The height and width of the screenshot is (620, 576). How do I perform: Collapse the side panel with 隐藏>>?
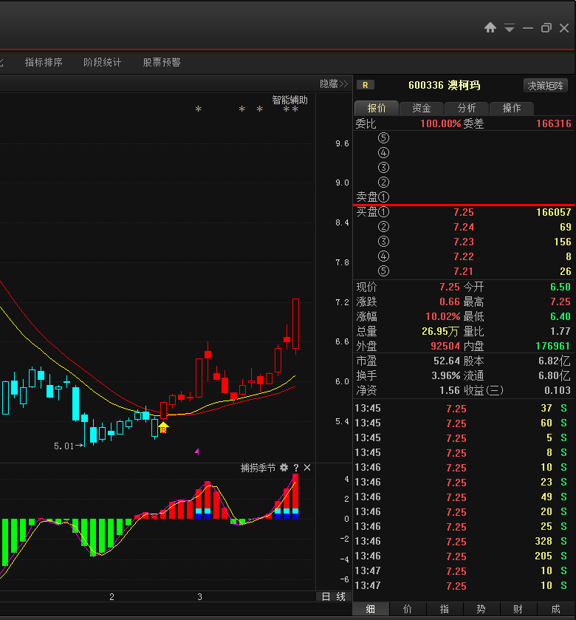click(x=334, y=84)
